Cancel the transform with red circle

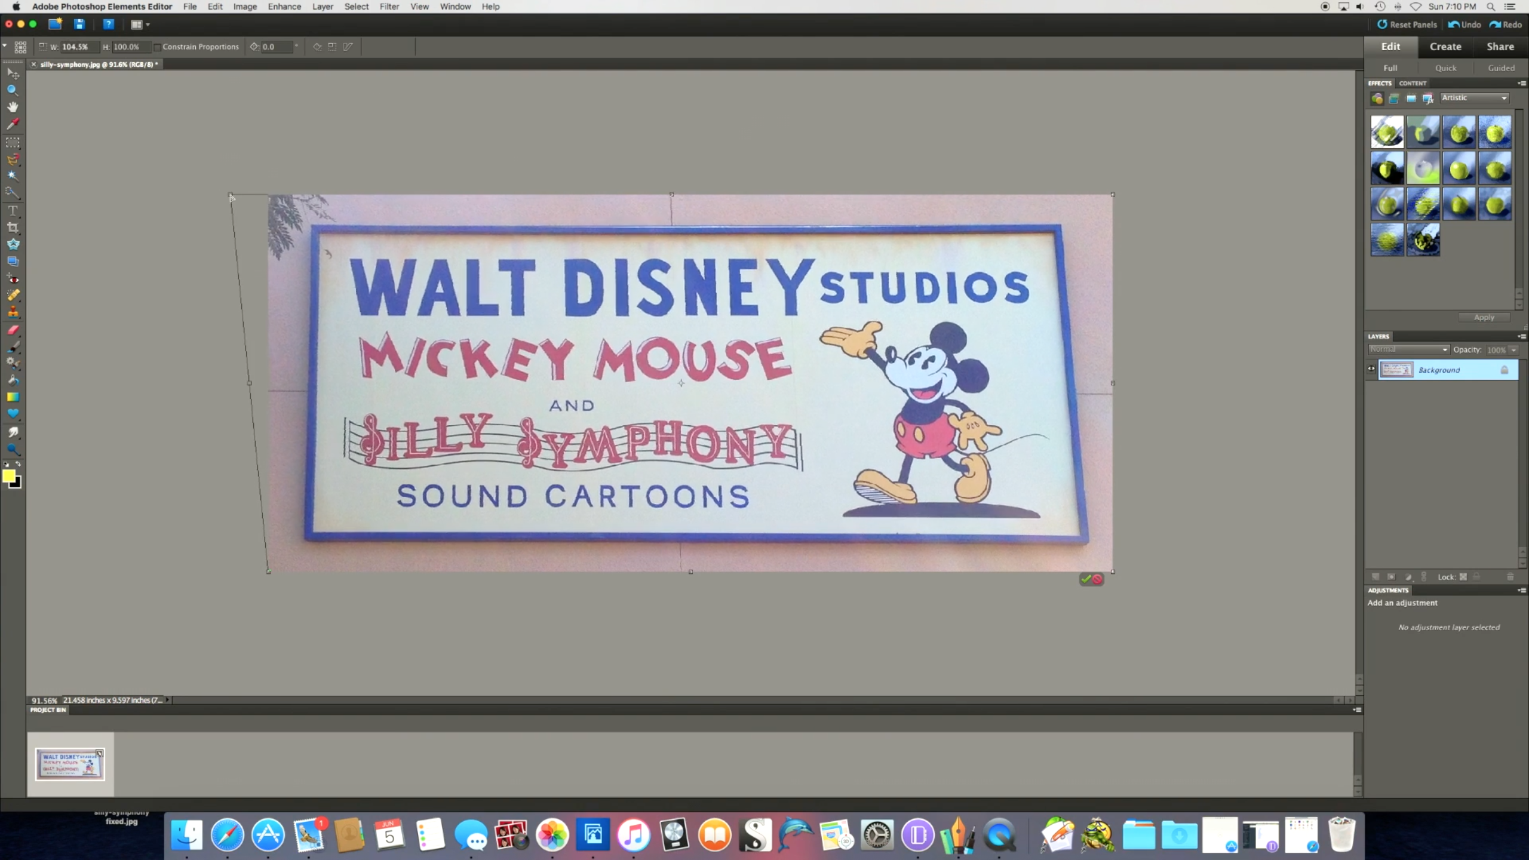[x=1097, y=579]
